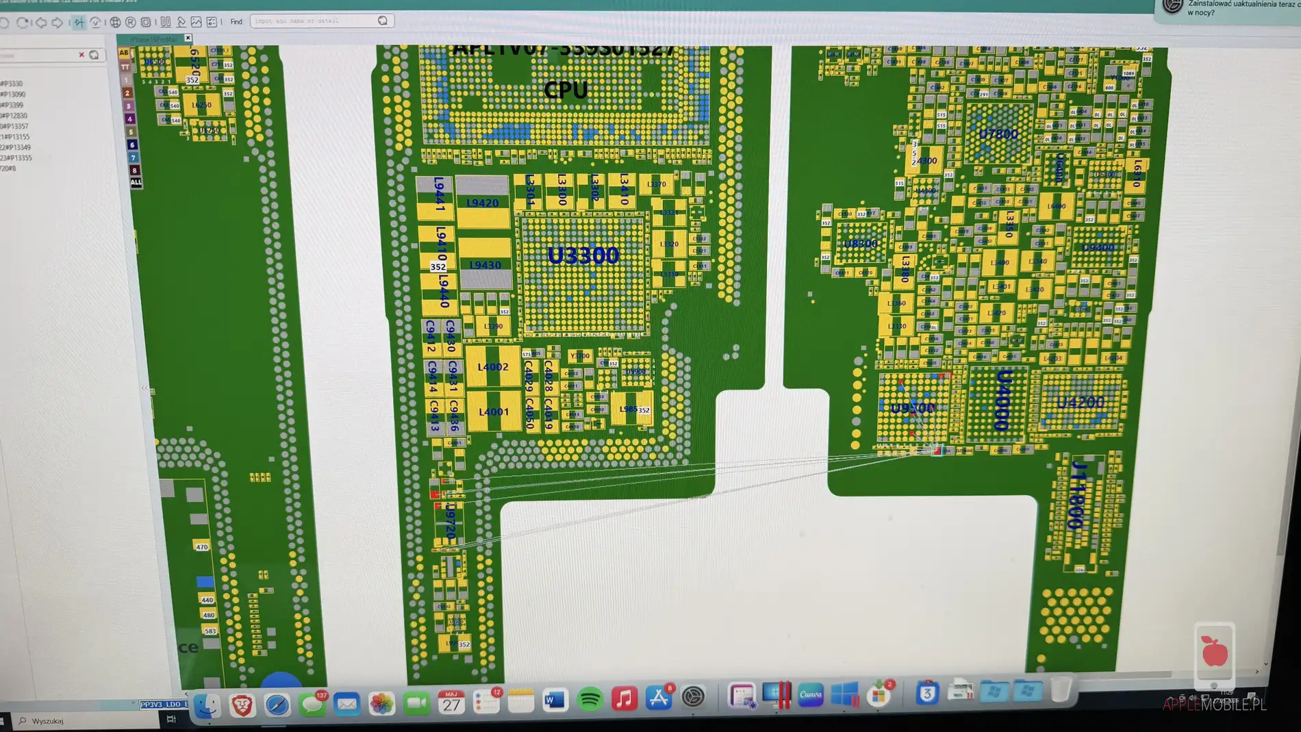
Task: Click the chip component icon
Action: pos(146,23)
